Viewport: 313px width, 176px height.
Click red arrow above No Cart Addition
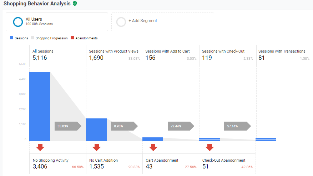(96, 147)
